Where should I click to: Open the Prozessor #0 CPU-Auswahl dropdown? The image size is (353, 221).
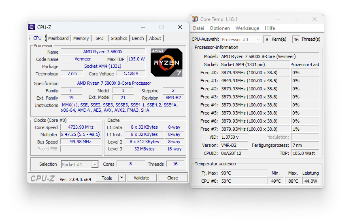click(241, 40)
